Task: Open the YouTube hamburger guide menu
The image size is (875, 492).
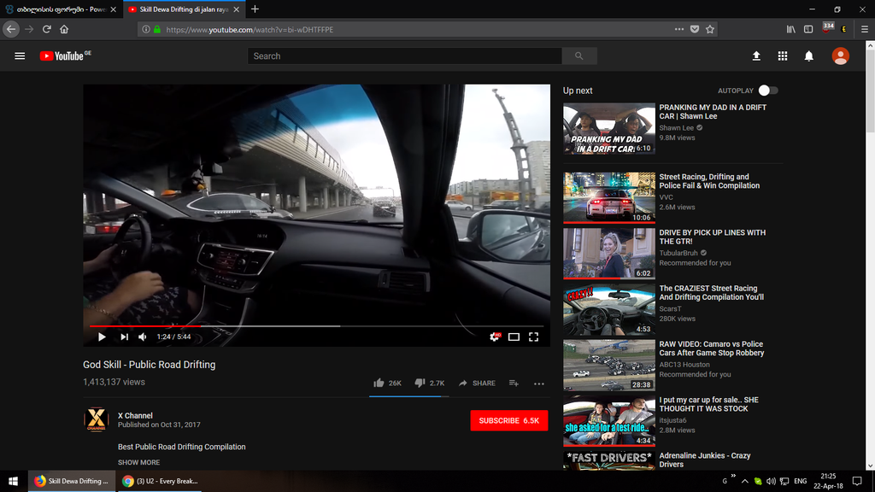Action: pyautogui.click(x=20, y=56)
